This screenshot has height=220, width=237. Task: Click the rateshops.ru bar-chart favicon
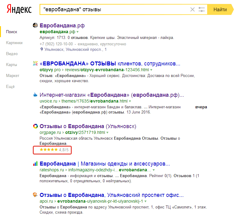[x=35, y=163]
